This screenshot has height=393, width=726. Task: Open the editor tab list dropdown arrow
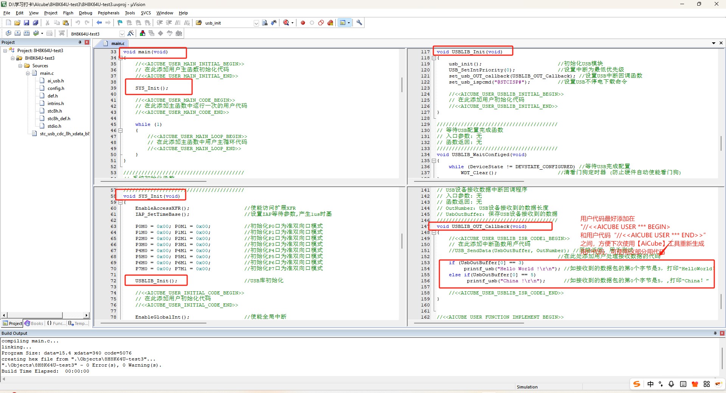[714, 43]
